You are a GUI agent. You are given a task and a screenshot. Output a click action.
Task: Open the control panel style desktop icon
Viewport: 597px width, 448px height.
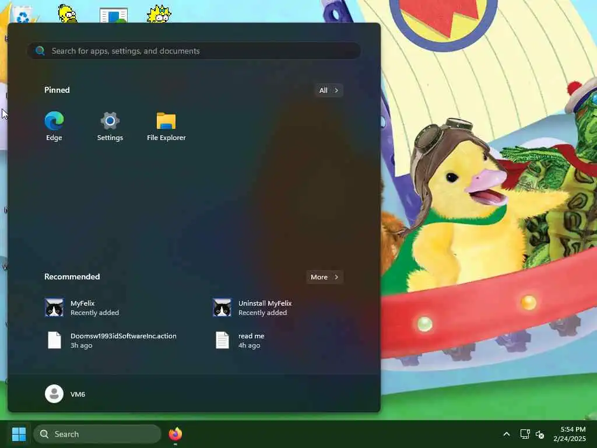tap(114, 15)
